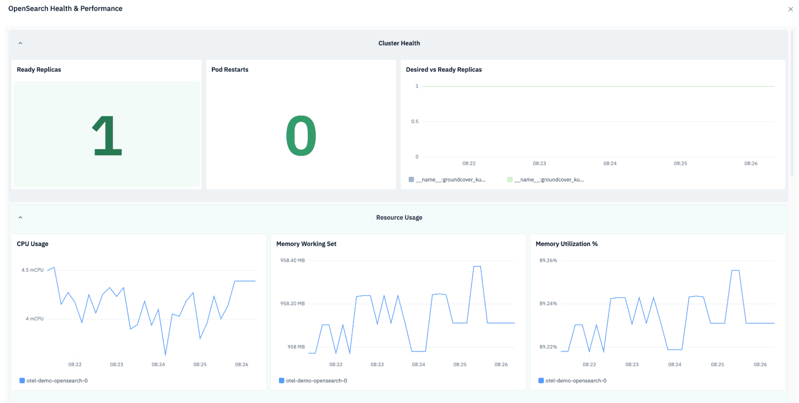This screenshot has height=403, width=799.
Task: Click otel-demo-opensearch-0 label under CPU Usage
Action: [x=57, y=381]
